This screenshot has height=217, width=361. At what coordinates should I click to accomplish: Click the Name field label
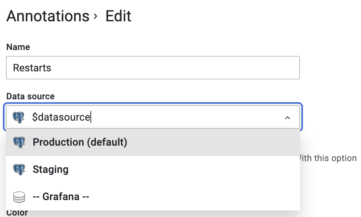click(18, 47)
